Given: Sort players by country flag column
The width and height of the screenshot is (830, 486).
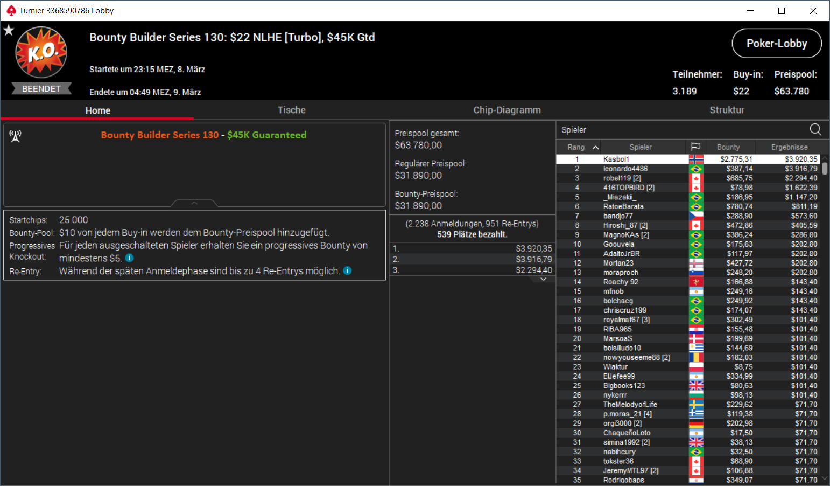Looking at the screenshot, I should pyautogui.click(x=695, y=147).
